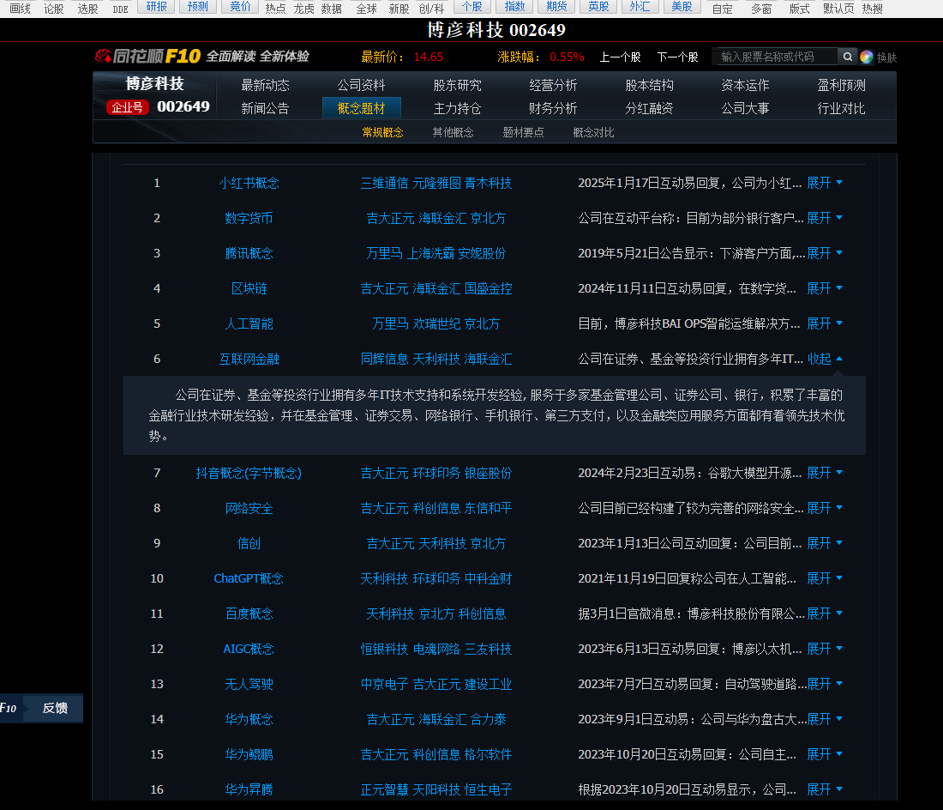
Task: Expand the 人工智能 row details
Action: point(825,323)
